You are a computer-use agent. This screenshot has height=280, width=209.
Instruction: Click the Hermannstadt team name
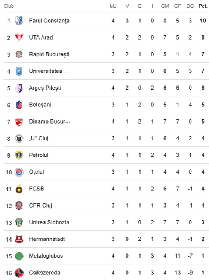tap(47, 239)
